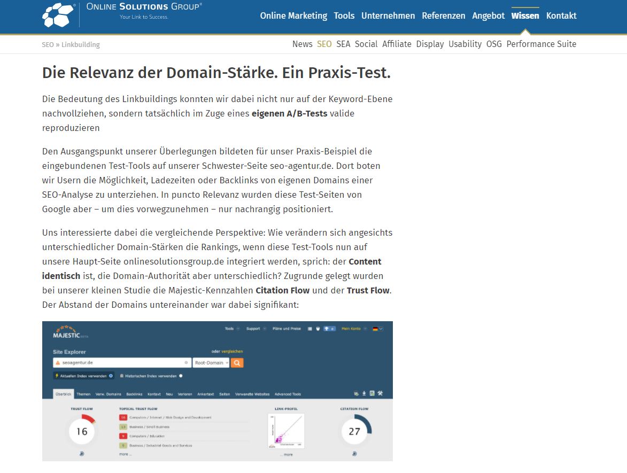Screen dimensions: 627x473
Task: Switch to the Verwandte Websites tab
Action: pyautogui.click(x=252, y=394)
